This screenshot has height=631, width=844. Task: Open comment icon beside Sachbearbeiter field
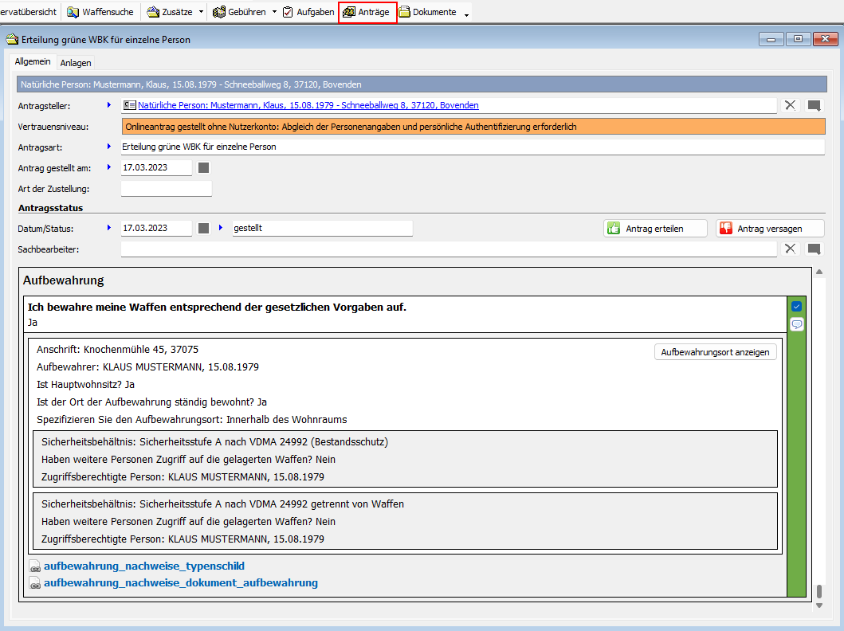tap(814, 249)
